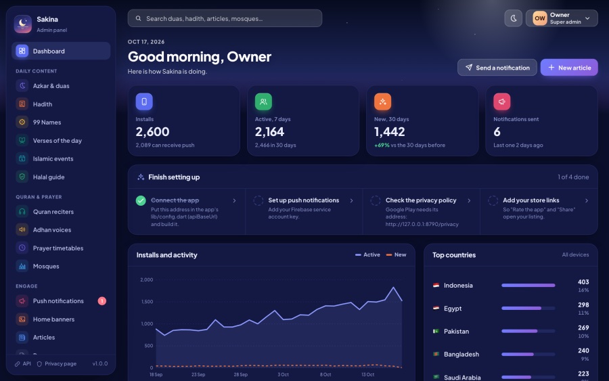This screenshot has height=381, width=609.
Task: Open the Privacy page link
Action: click(57, 363)
